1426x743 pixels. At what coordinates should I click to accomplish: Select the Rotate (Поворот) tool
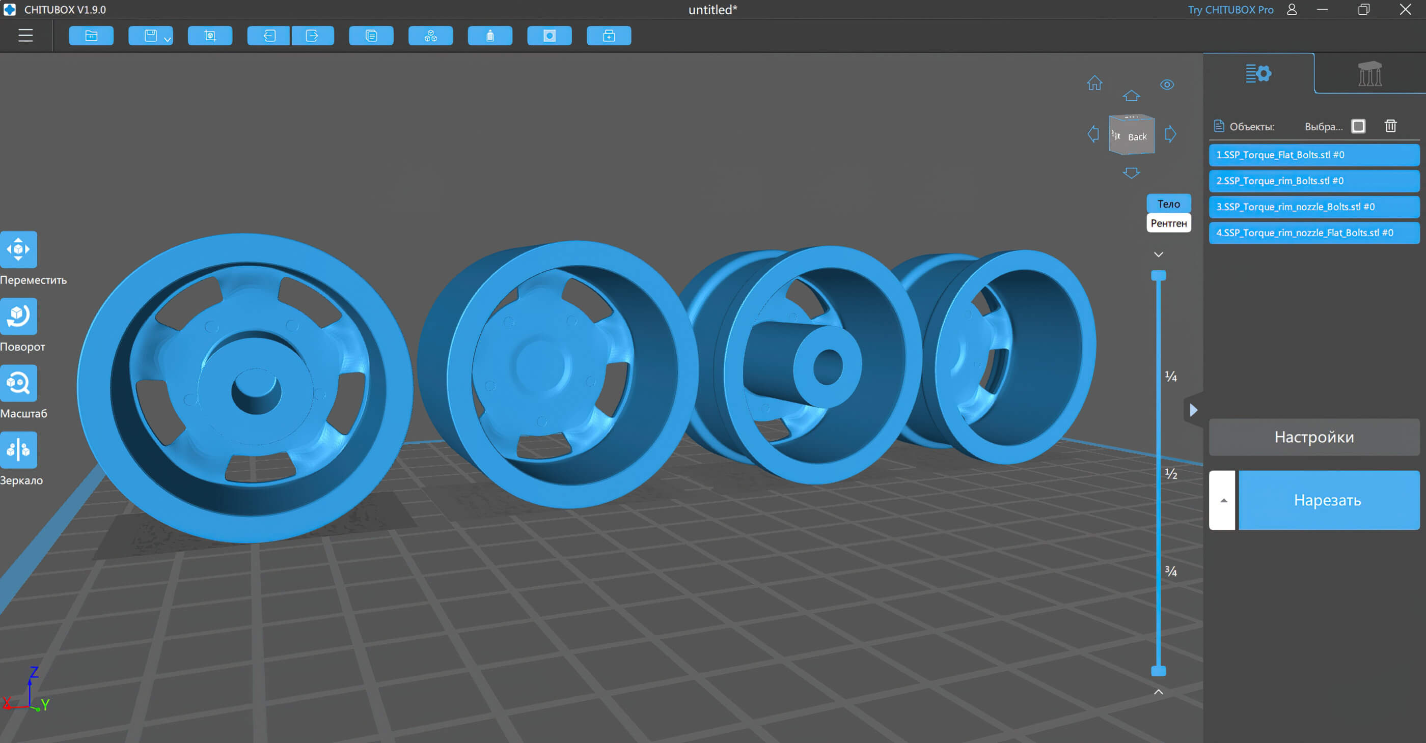tap(18, 316)
